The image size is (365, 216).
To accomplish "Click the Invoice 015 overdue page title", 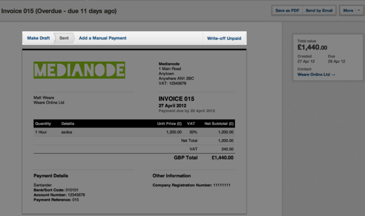I will [x=59, y=11].
